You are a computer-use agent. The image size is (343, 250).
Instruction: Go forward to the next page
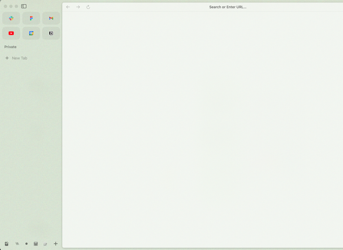point(78,7)
